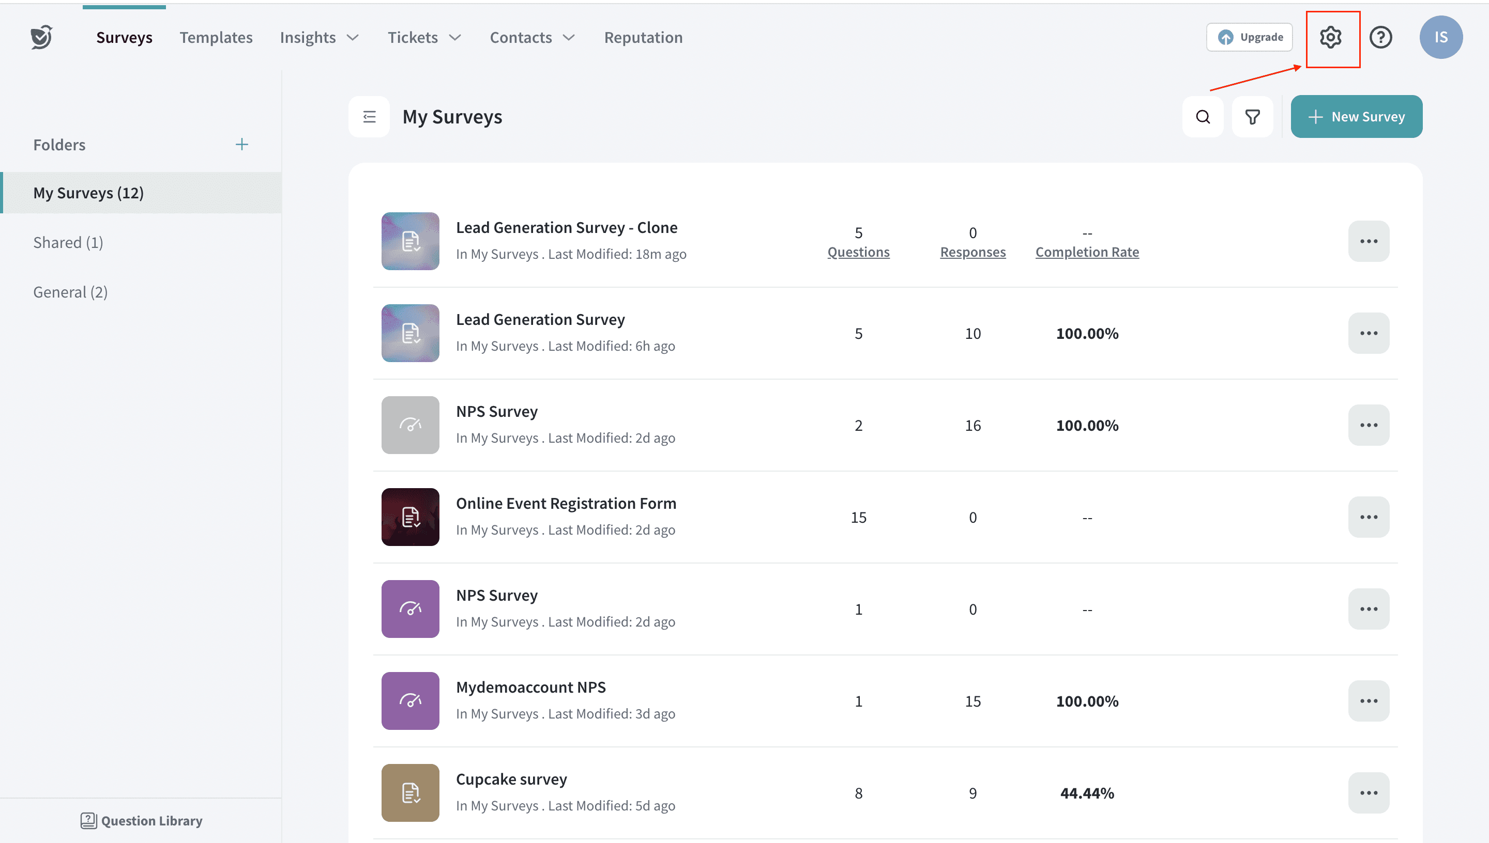
Task: Open the Online Event Registration Form thumbnail
Action: [x=410, y=517]
